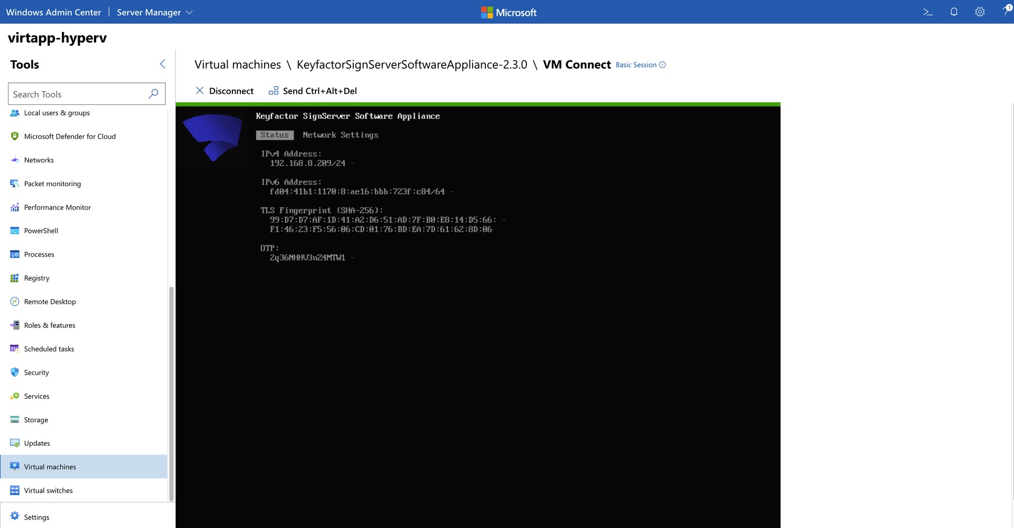1014x528 pixels.
Task: Click the Registry icon in Tools list
Action: click(x=15, y=278)
